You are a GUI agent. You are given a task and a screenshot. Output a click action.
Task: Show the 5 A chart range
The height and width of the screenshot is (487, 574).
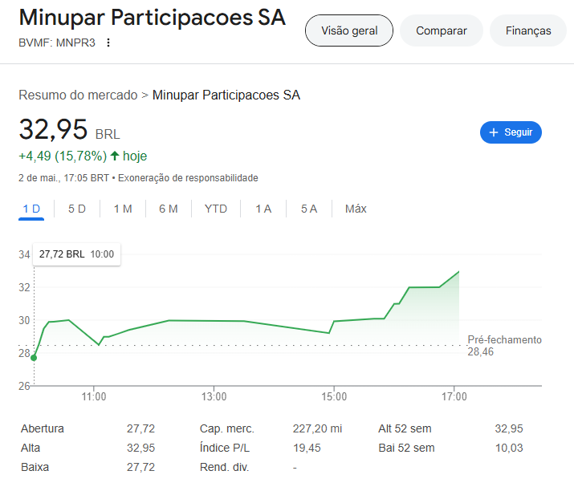(309, 209)
